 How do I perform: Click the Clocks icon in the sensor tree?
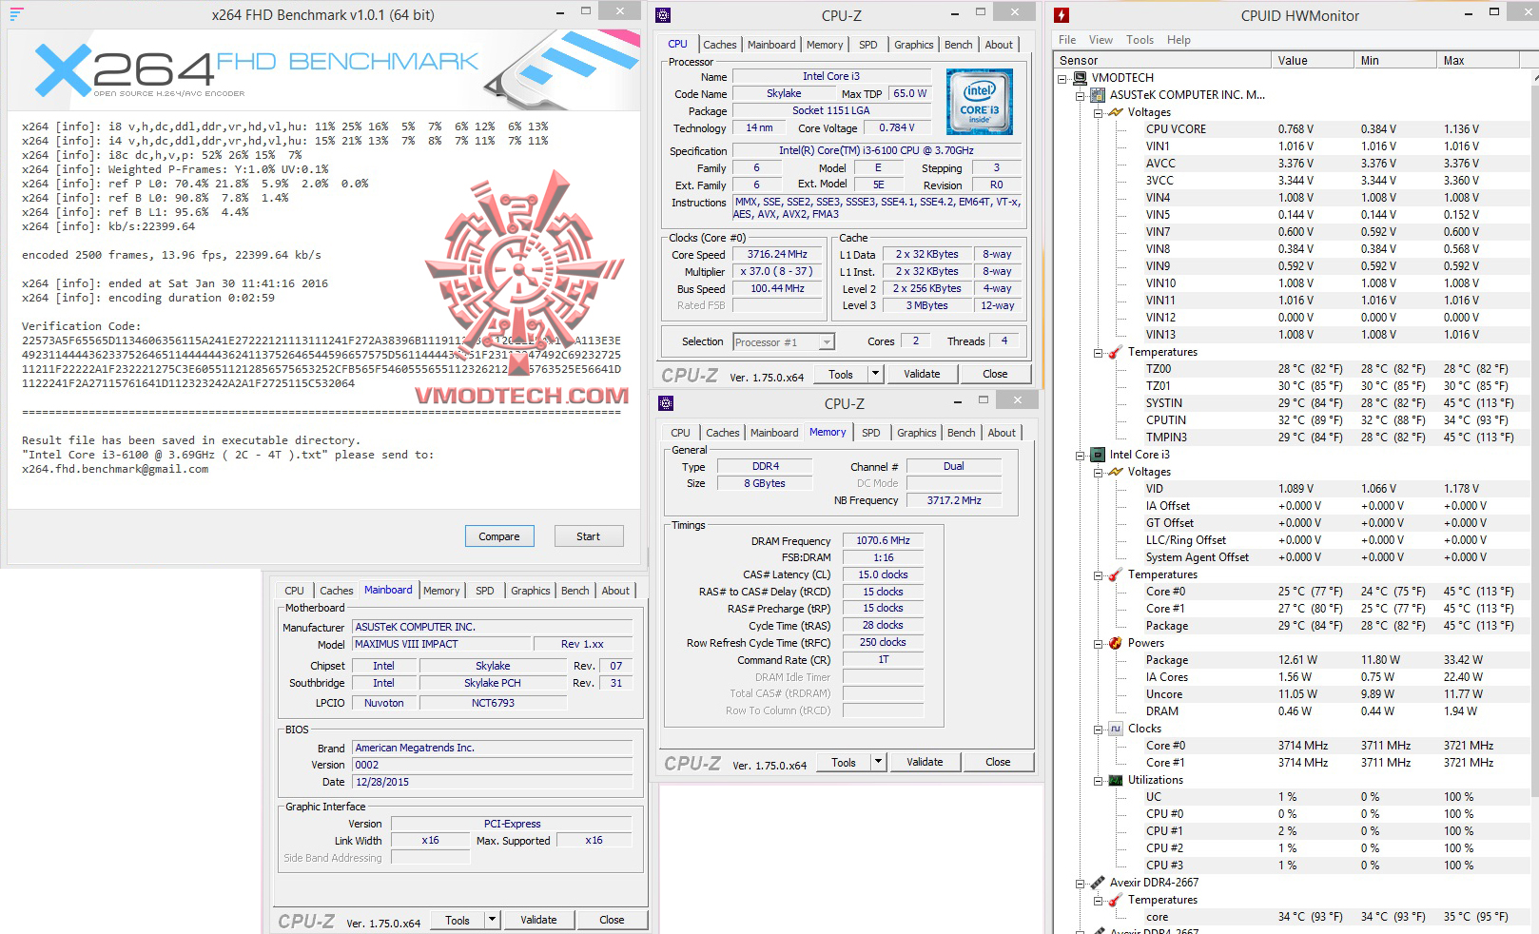click(x=1116, y=729)
